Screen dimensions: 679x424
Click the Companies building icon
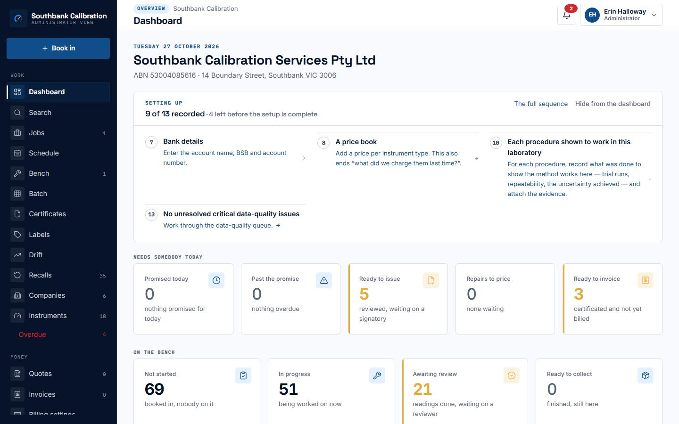click(17, 295)
